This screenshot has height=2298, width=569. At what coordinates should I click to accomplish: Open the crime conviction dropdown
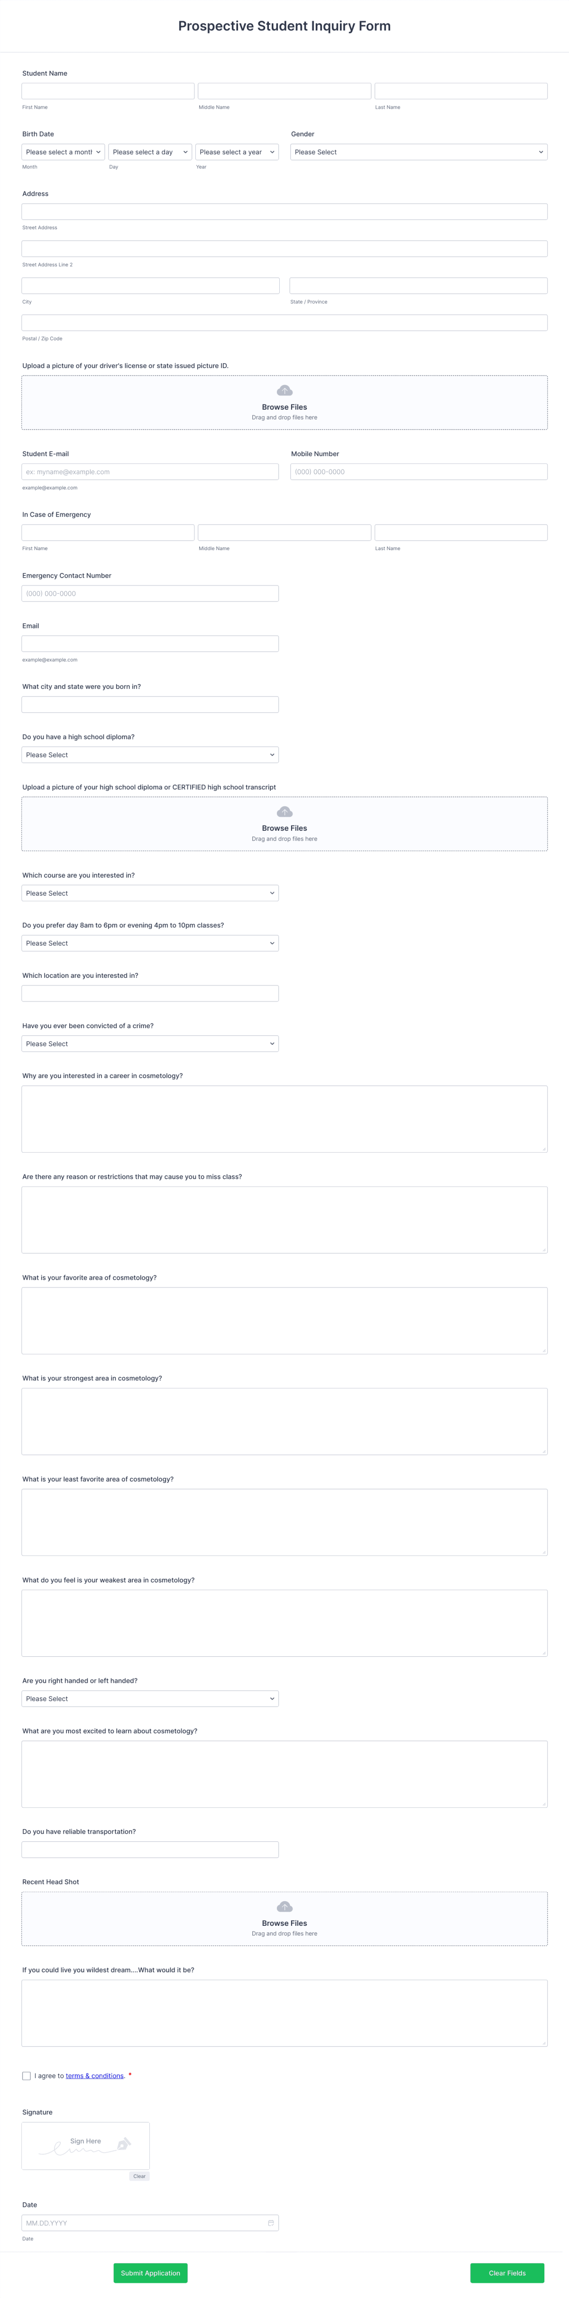click(x=149, y=1043)
